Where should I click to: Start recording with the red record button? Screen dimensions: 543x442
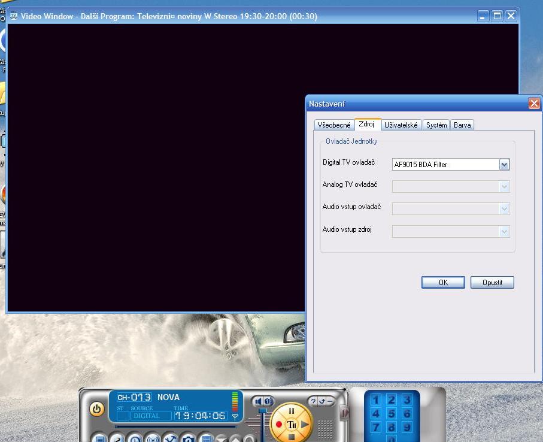pyautogui.click(x=279, y=424)
